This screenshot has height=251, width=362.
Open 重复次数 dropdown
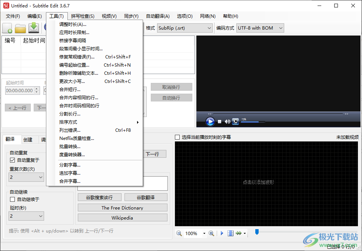click(x=26, y=177)
